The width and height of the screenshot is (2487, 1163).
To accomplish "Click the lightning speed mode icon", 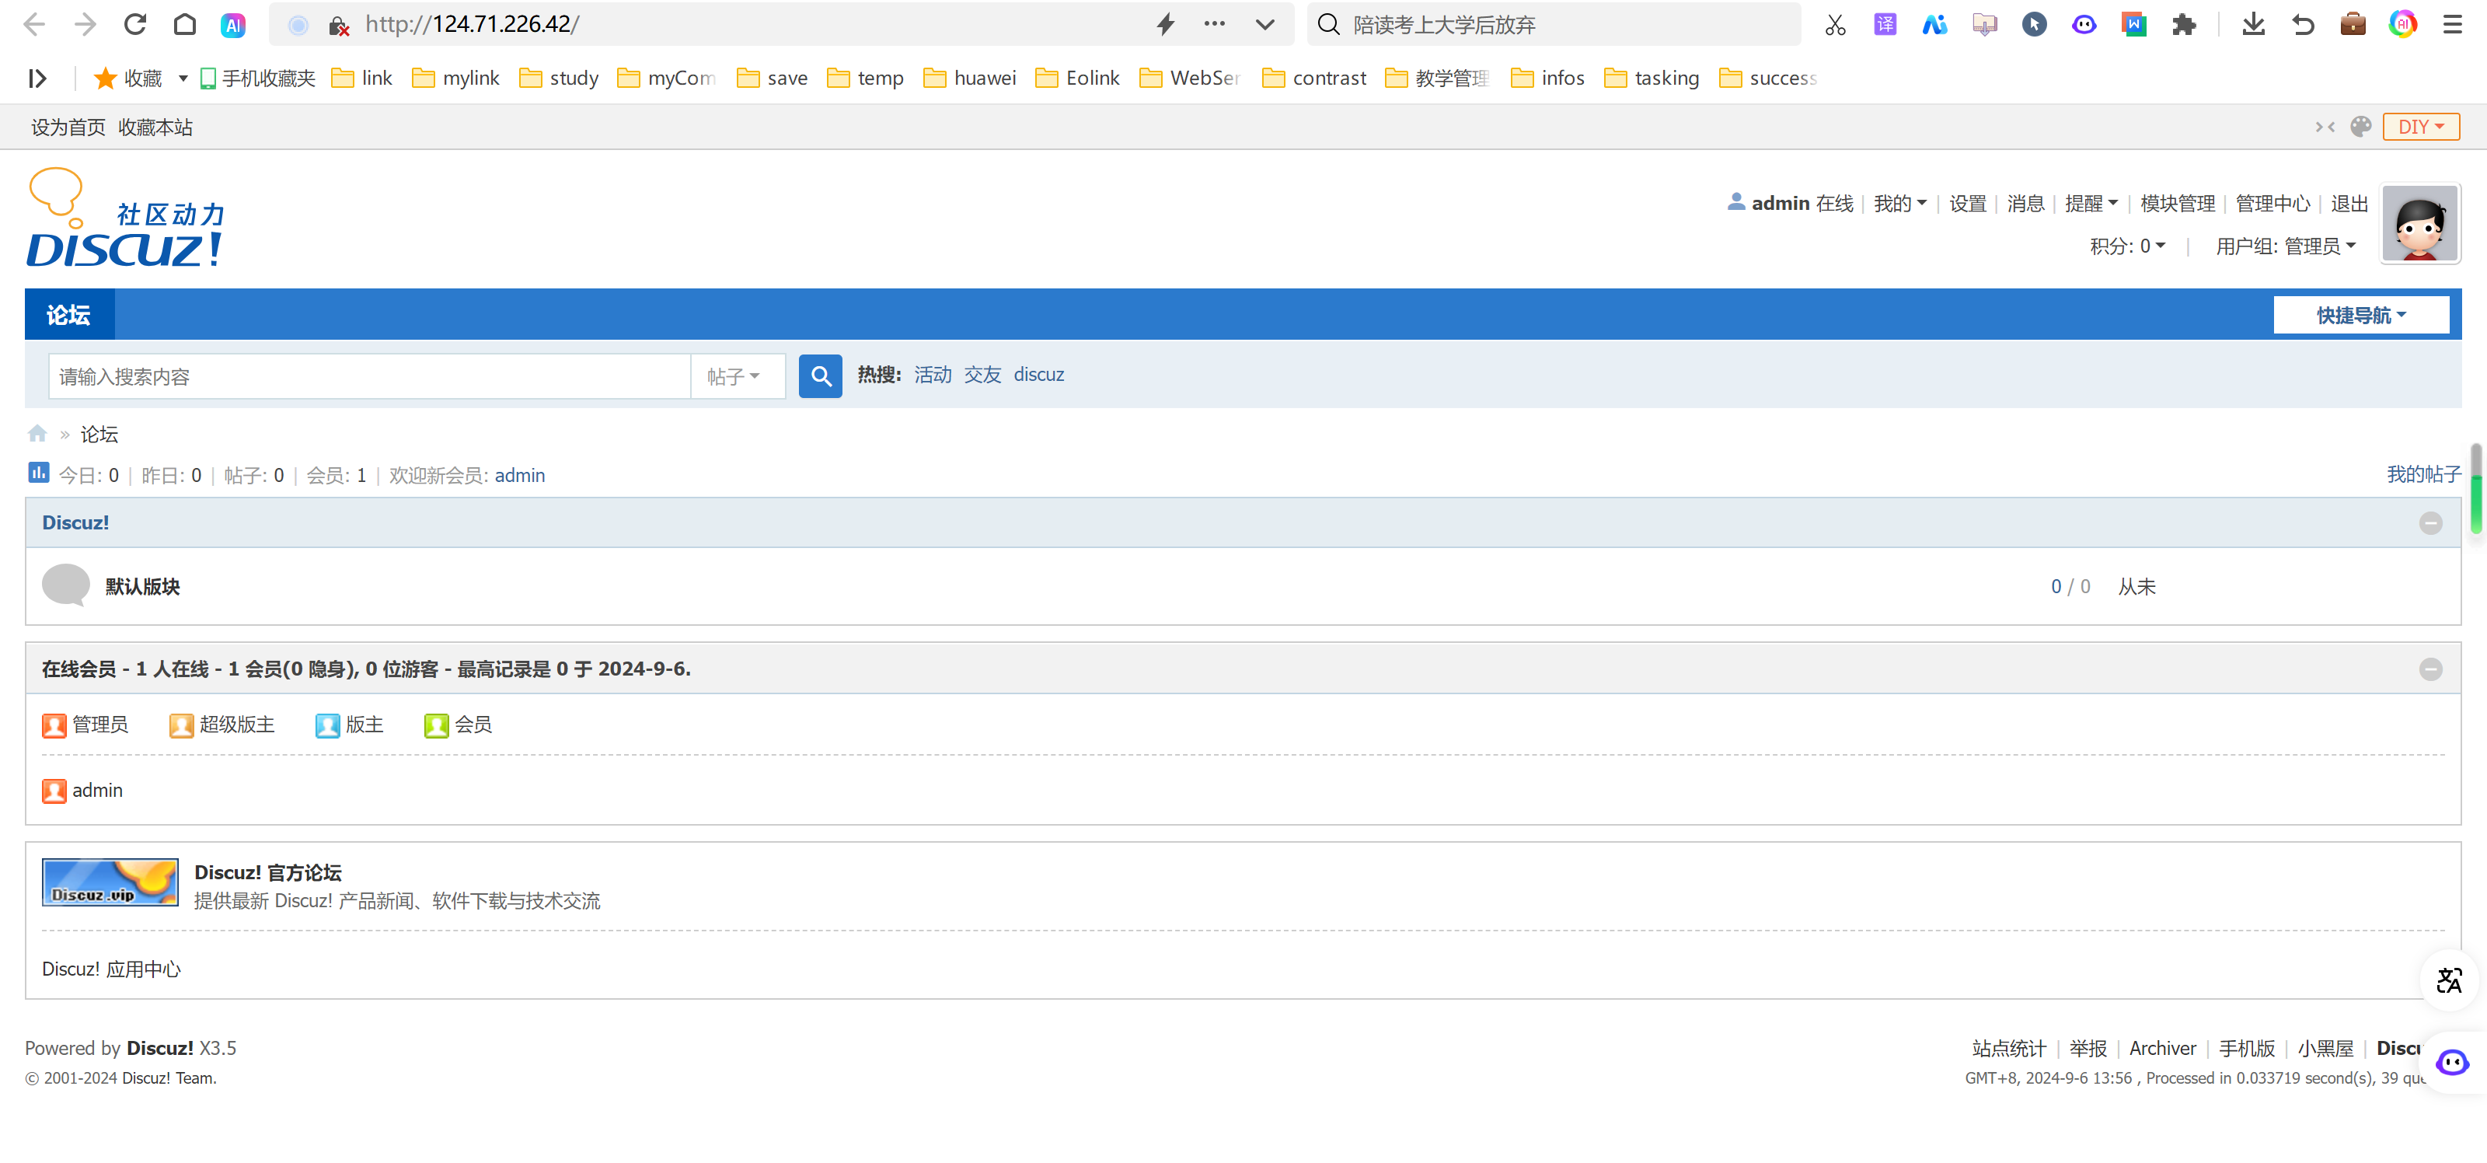I will click(1165, 24).
